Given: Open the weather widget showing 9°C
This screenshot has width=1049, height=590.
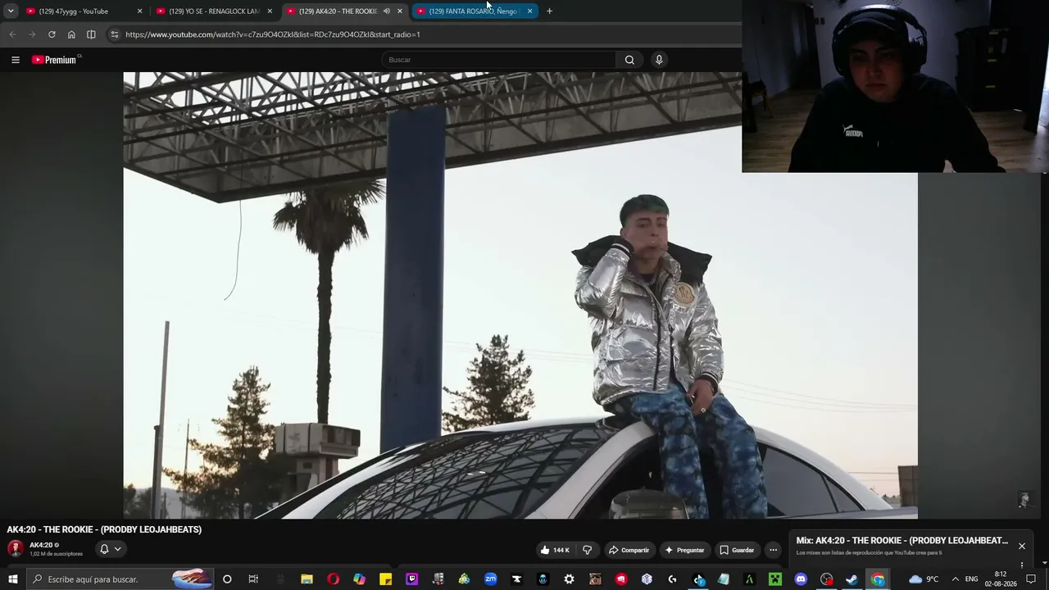Looking at the screenshot, I should [924, 579].
